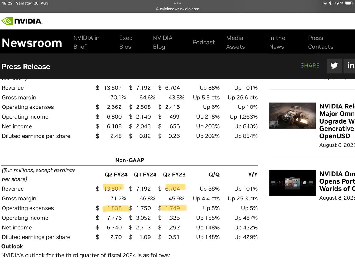The image size is (355, 266).
Task: Open Podcast section
Action: (204, 42)
